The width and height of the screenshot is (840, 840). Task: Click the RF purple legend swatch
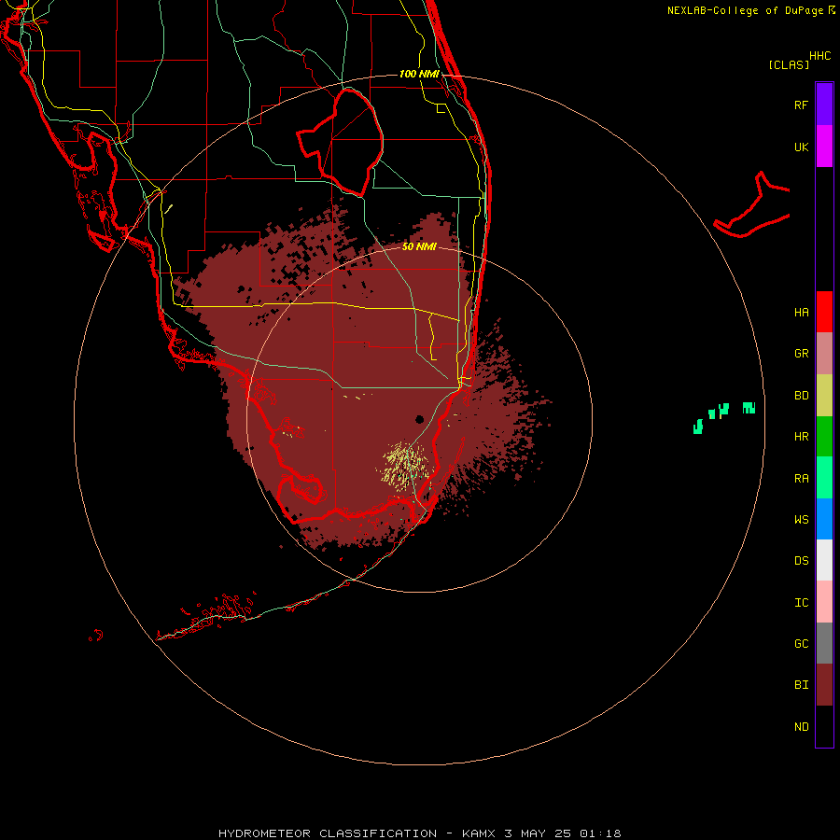(824, 105)
